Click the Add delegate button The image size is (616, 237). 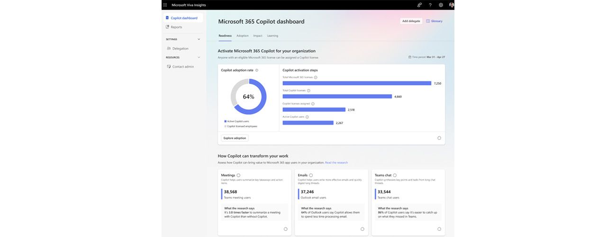[411, 21]
